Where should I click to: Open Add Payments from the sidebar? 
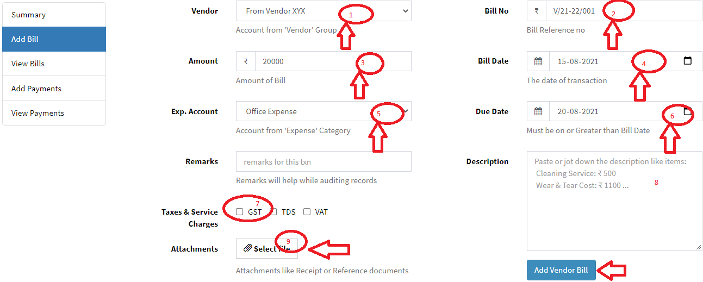click(x=54, y=89)
